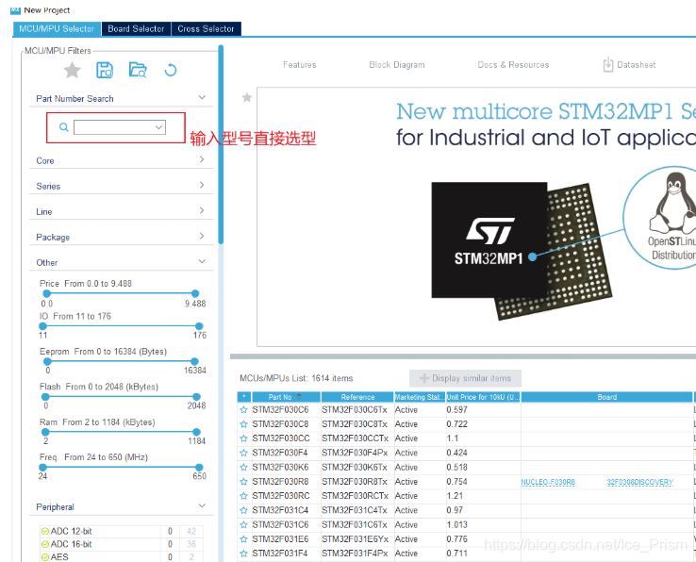Star the STM32F030K6 row as favorite
This screenshot has width=696, height=562.
(x=243, y=468)
